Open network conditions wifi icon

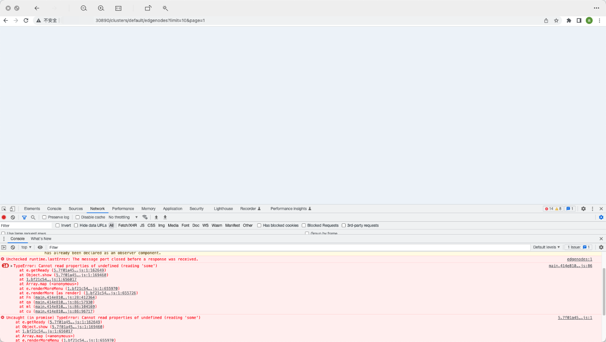(x=145, y=217)
